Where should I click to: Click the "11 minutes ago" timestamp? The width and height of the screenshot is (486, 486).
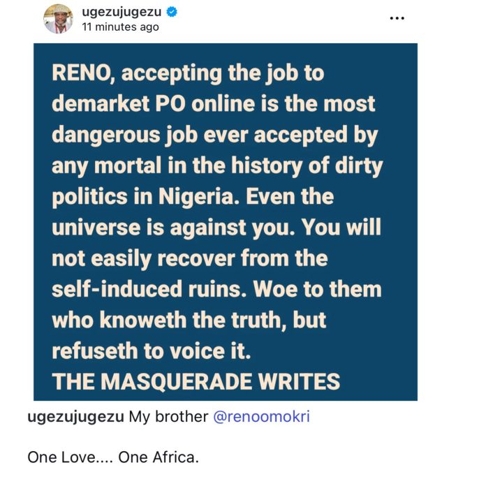121,27
